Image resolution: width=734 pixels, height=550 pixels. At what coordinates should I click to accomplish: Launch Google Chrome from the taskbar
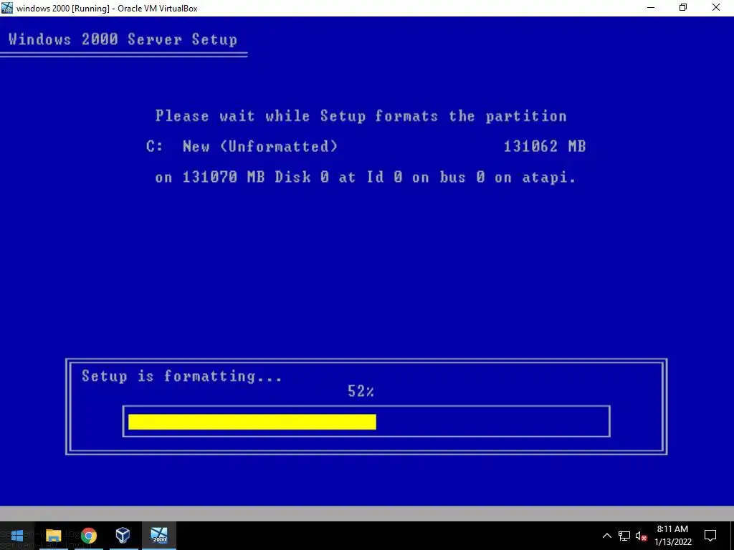click(x=88, y=536)
